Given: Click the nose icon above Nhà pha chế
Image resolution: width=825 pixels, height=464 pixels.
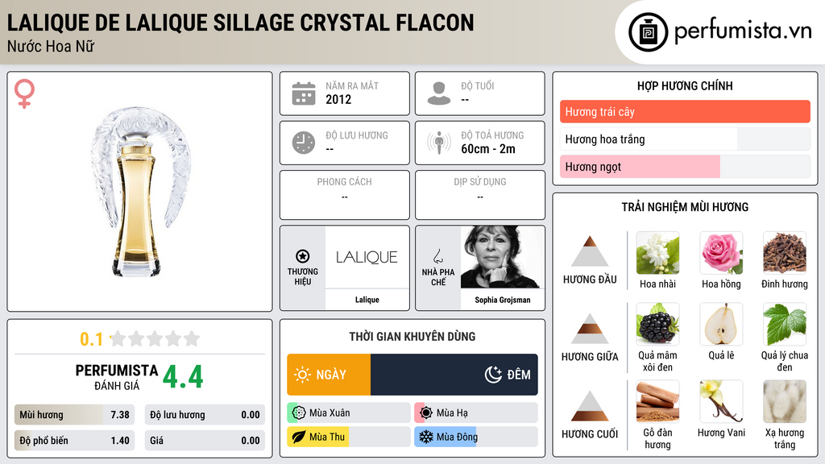Looking at the screenshot, I should [437, 256].
